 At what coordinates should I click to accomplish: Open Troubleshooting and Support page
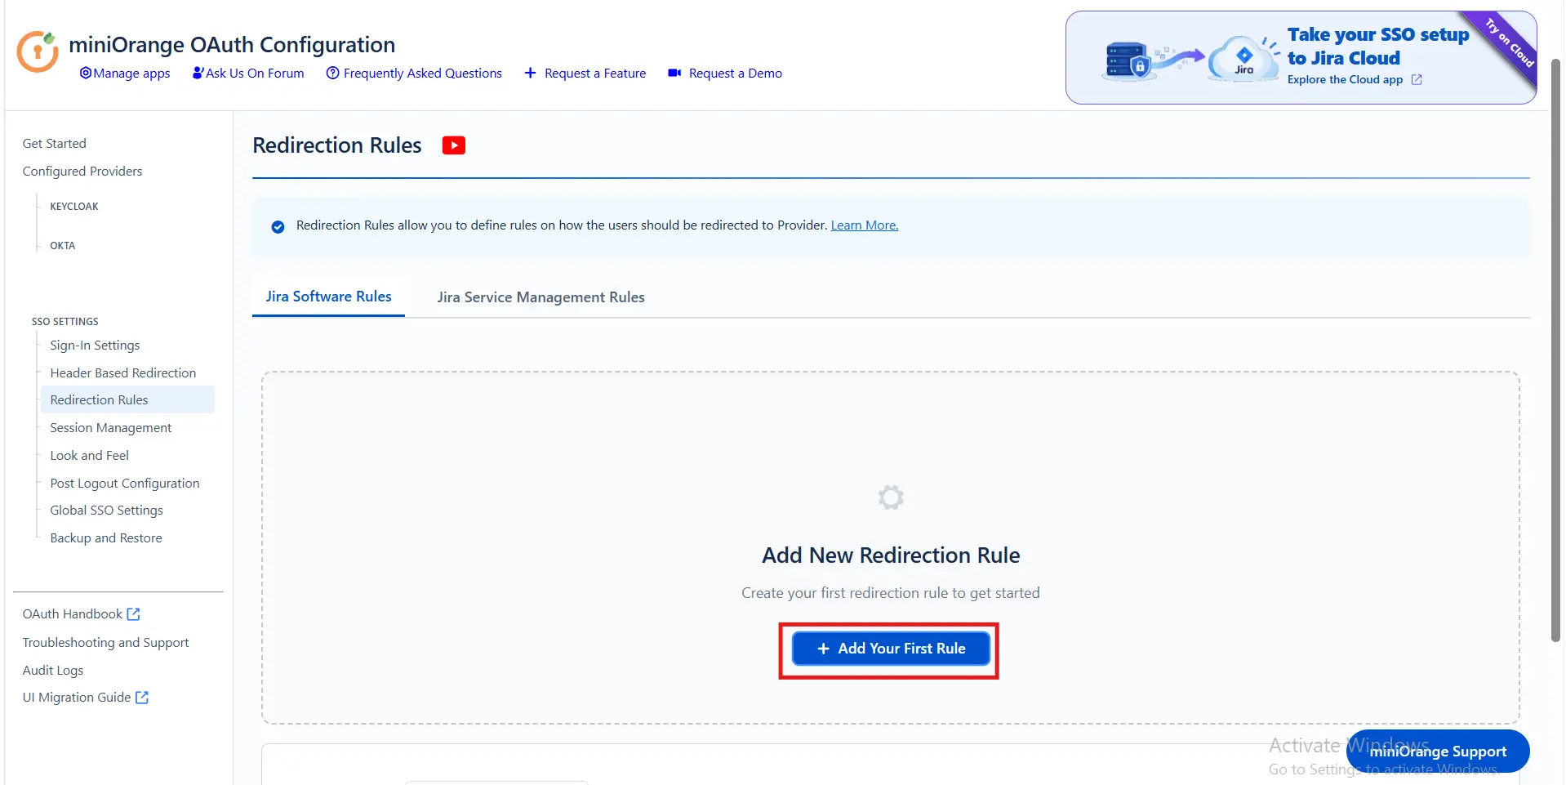(x=106, y=643)
